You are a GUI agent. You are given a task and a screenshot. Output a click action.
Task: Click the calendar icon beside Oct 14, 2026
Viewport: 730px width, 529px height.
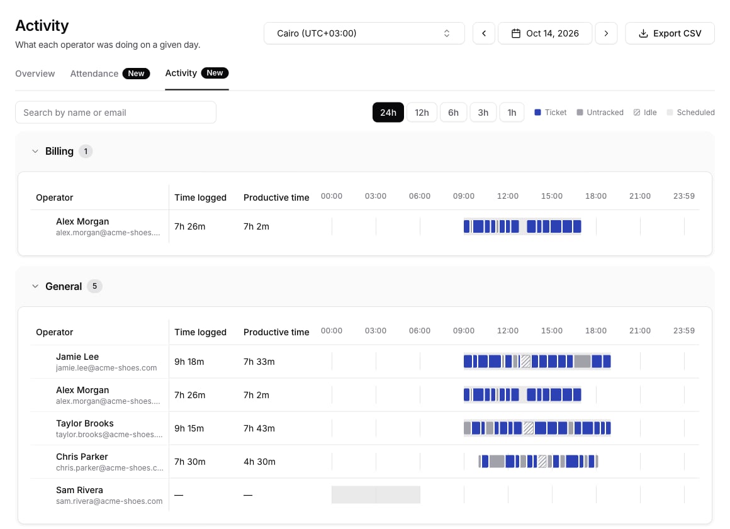pos(516,33)
